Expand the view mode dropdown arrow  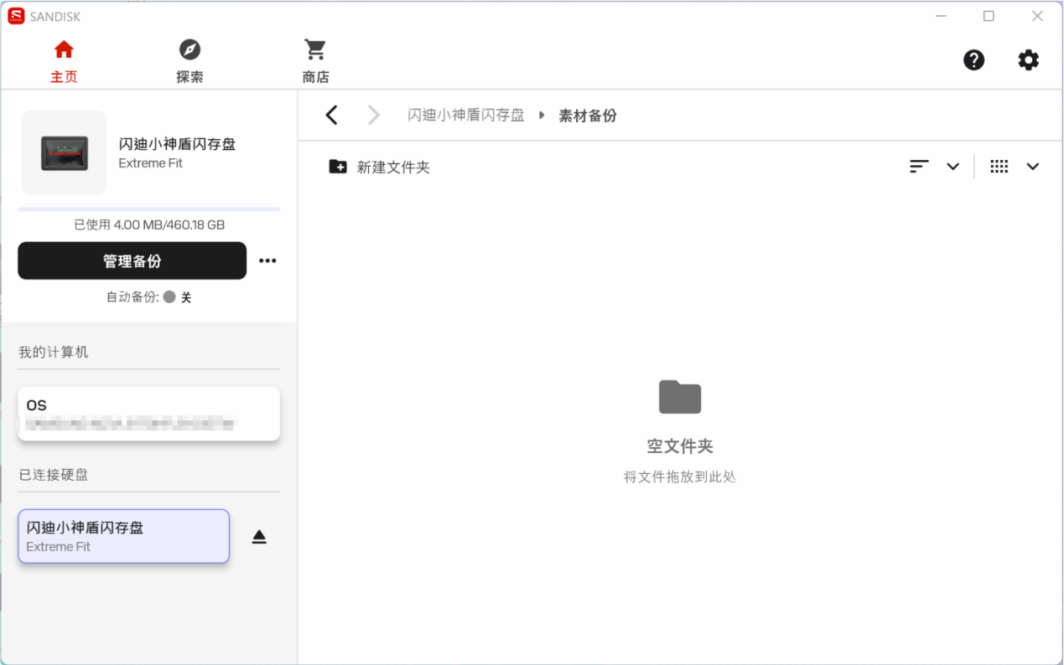pos(1032,167)
